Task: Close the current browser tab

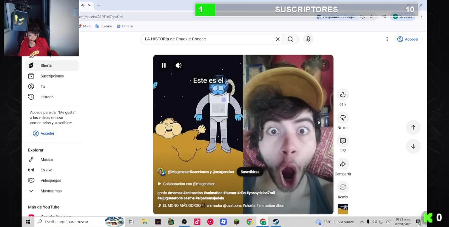Action: tap(89, 5)
